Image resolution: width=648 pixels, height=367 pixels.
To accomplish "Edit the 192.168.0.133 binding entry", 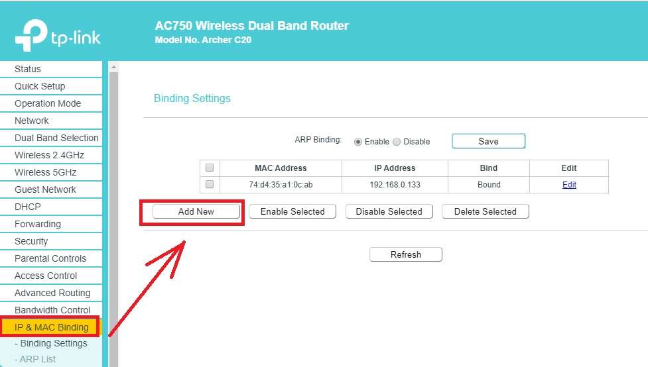I will click(x=569, y=185).
